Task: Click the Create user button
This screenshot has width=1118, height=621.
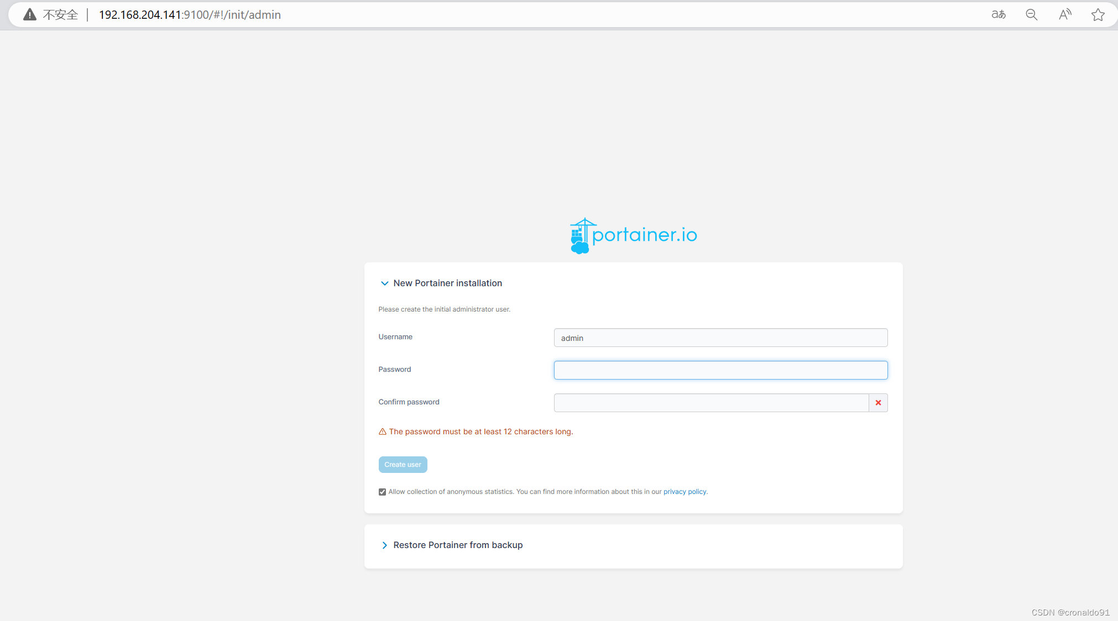Action: [x=403, y=465]
